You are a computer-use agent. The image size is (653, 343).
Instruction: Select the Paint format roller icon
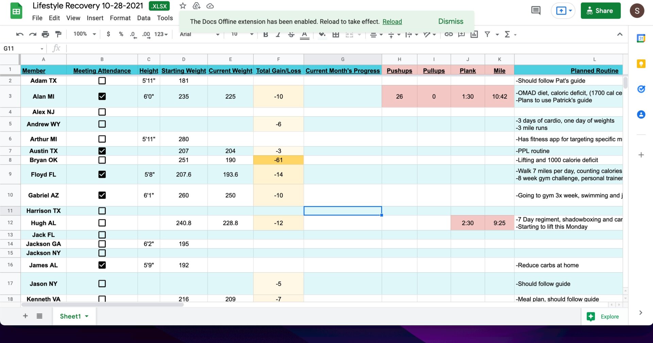58,34
